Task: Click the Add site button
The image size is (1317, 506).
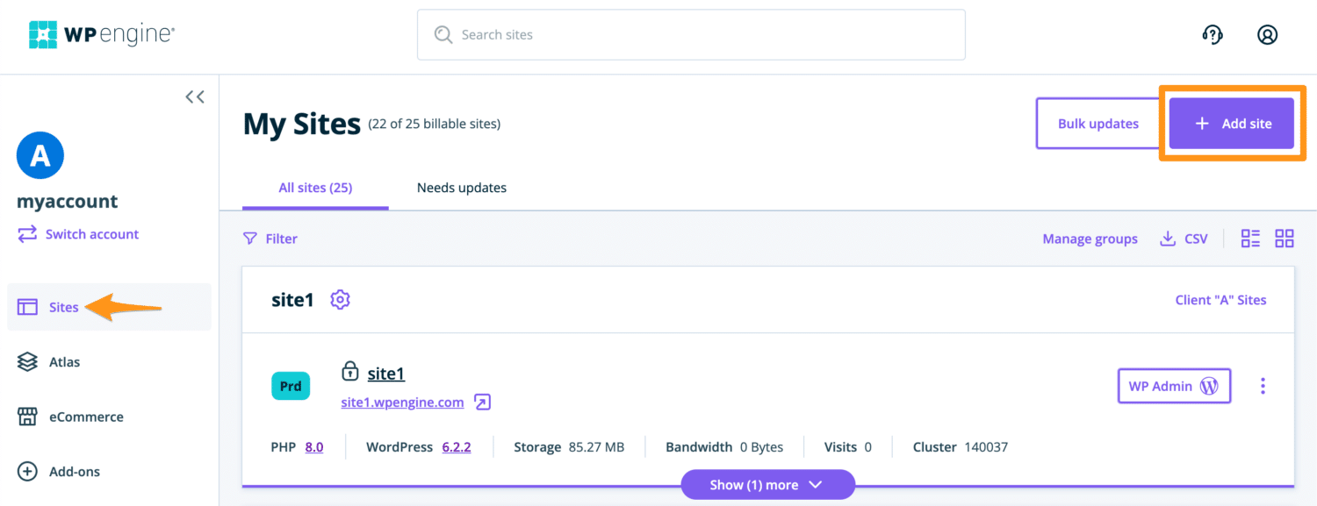Action: (x=1232, y=124)
